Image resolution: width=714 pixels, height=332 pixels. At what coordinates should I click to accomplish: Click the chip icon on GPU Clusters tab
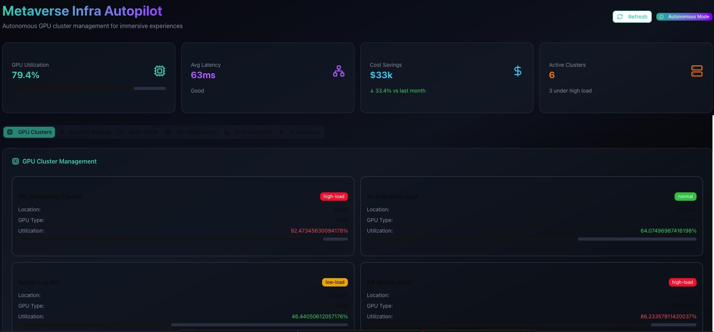10,132
